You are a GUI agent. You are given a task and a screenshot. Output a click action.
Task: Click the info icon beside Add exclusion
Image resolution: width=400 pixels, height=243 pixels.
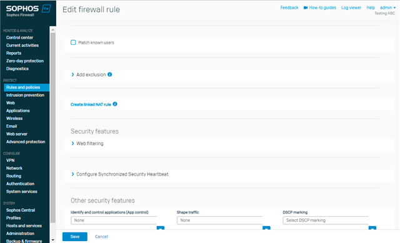pos(110,74)
